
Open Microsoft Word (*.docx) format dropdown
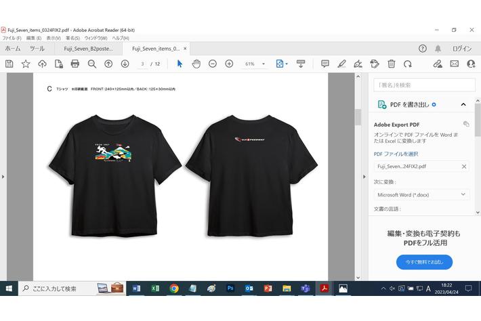pyautogui.click(x=421, y=194)
